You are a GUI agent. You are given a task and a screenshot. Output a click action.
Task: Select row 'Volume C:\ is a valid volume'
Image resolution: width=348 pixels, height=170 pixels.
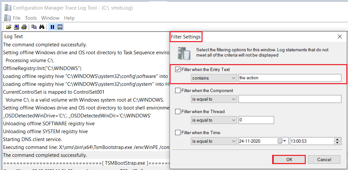pyautogui.click(x=86, y=100)
